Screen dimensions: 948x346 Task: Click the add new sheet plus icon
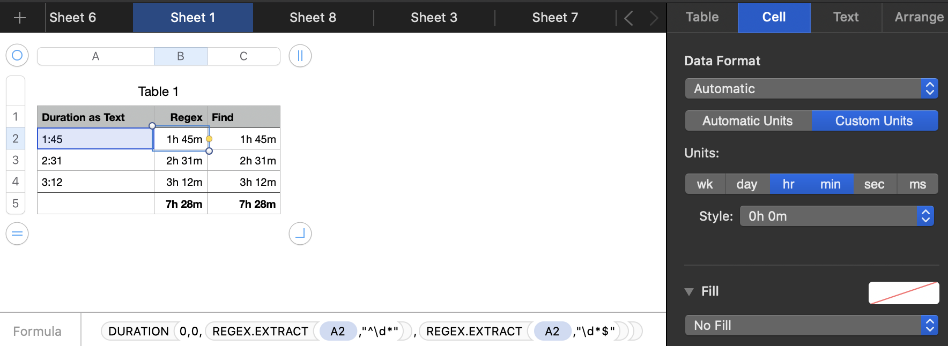[20, 18]
